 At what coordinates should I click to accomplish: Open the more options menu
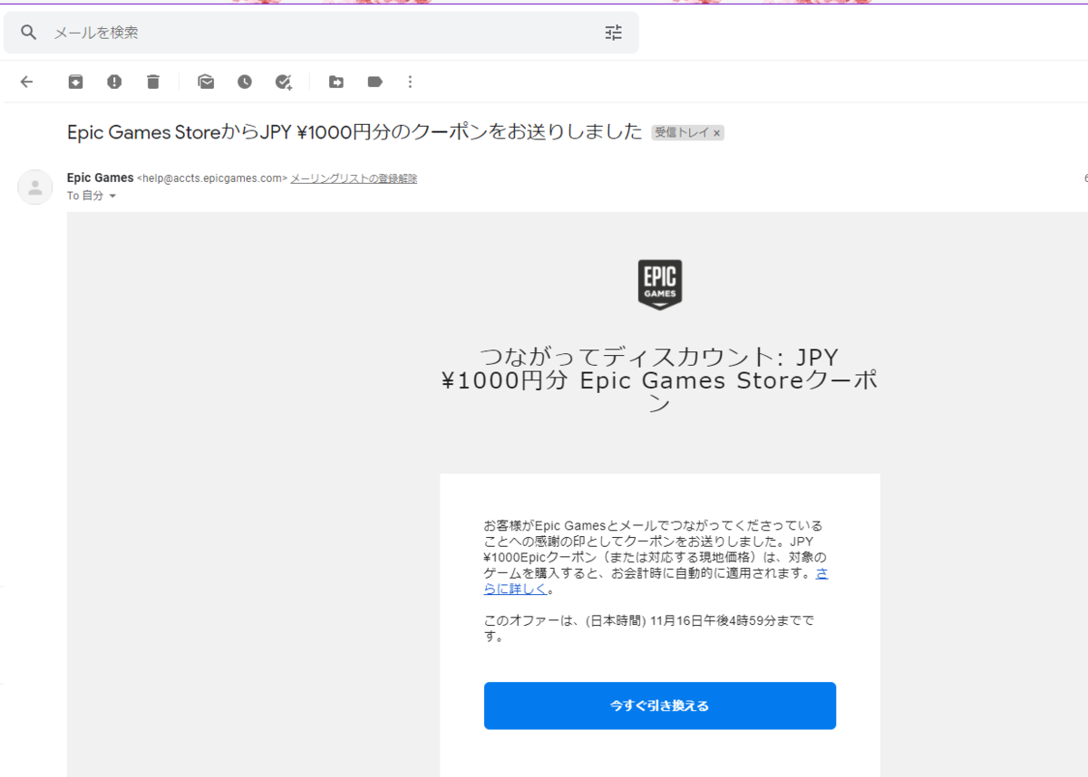[410, 82]
